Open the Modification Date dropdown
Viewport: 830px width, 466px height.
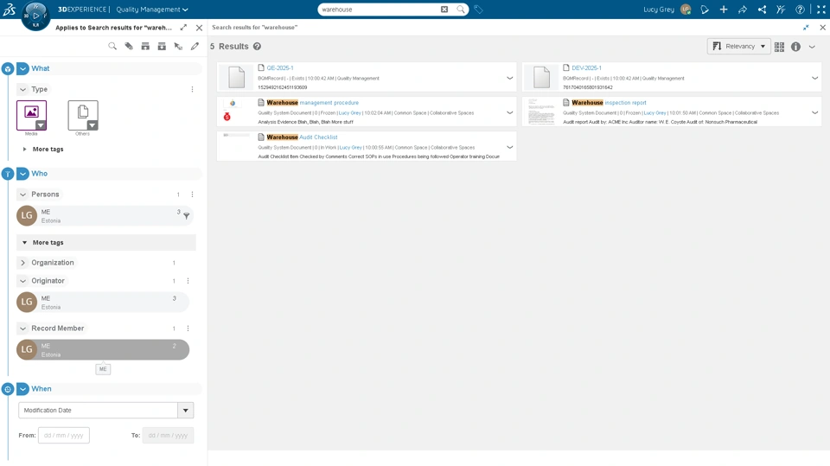[x=186, y=411]
